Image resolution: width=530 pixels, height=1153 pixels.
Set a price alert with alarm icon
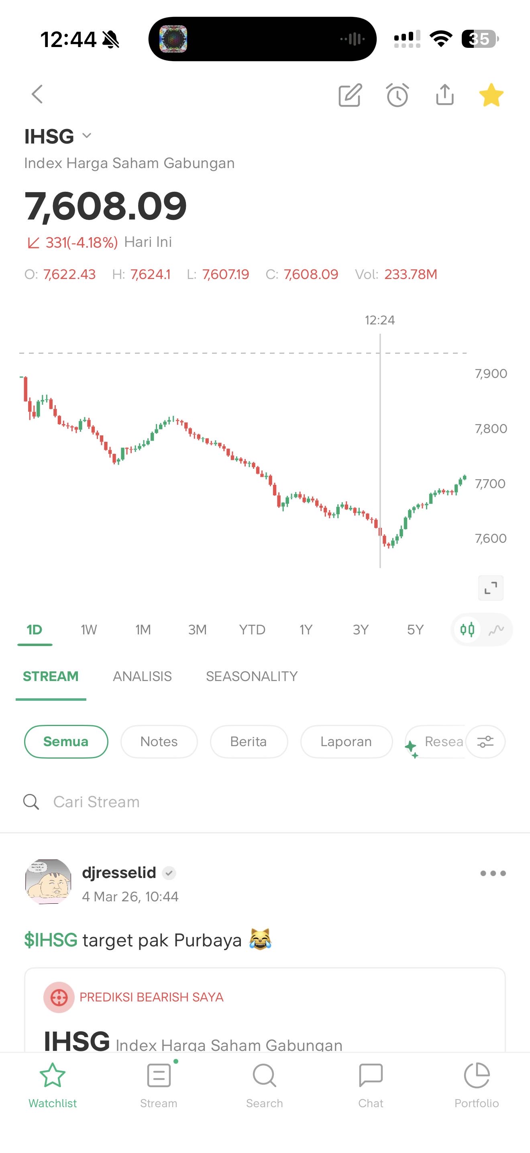click(397, 95)
